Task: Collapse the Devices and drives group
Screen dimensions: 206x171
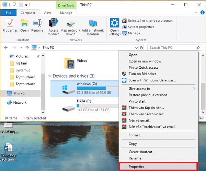Action: click(50, 76)
